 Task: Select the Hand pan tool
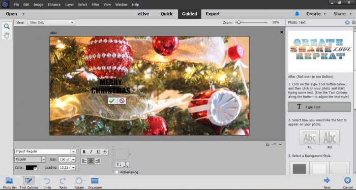coord(7,36)
